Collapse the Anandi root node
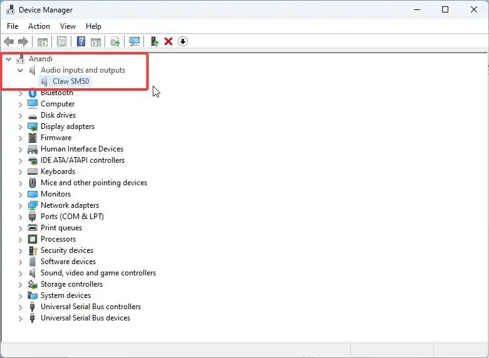This screenshot has height=358, width=489. [9, 59]
